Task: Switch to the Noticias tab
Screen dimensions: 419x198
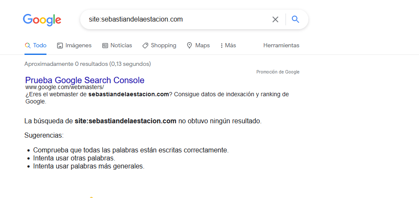Action: click(x=117, y=46)
